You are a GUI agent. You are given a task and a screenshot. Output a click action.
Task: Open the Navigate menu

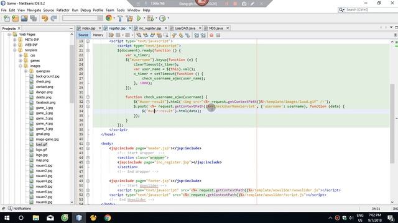(x=34, y=10)
